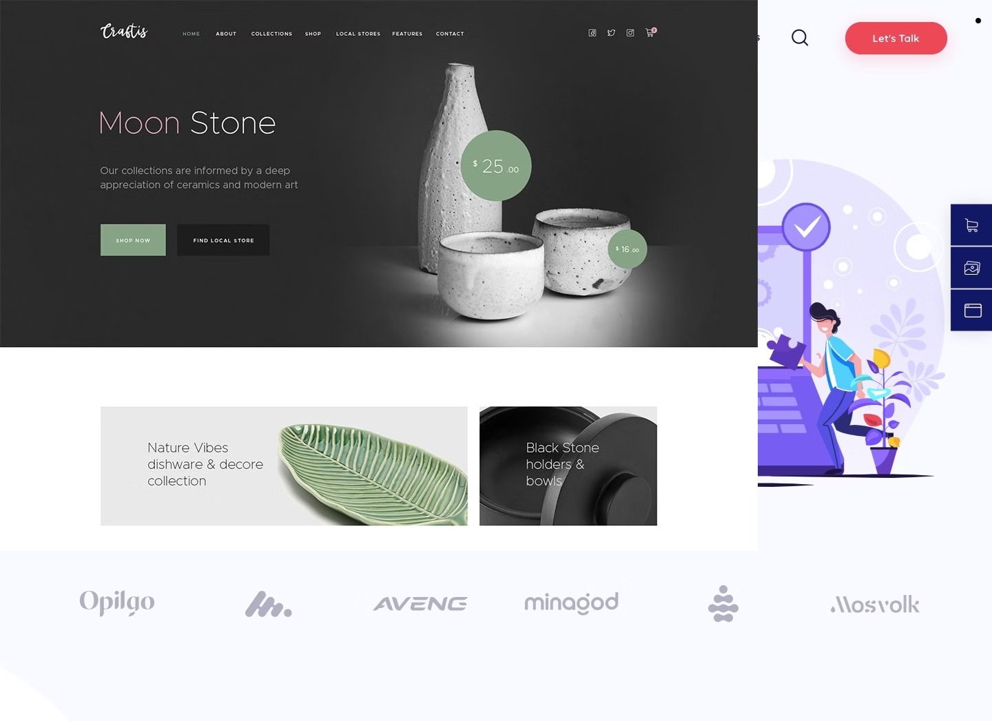The image size is (992, 721).
Task: Open the Instagram icon in Craftis header
Action: coord(630,33)
